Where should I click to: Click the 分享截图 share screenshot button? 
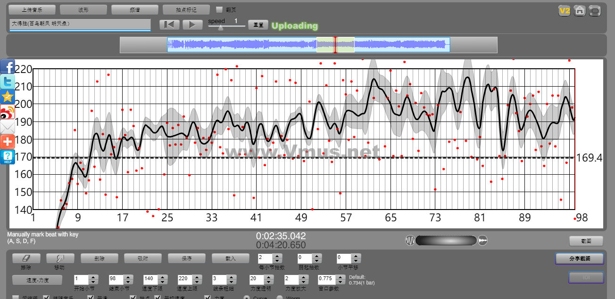point(580,259)
